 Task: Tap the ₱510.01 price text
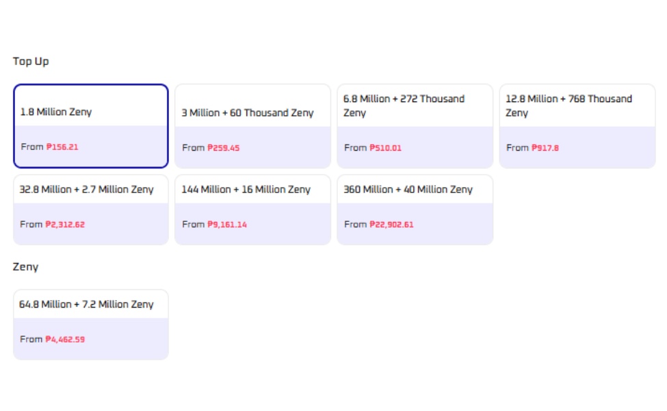click(x=386, y=148)
